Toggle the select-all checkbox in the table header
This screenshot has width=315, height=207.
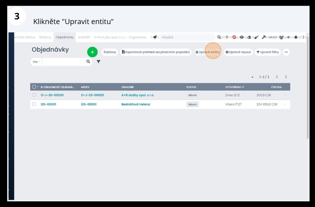34,87
